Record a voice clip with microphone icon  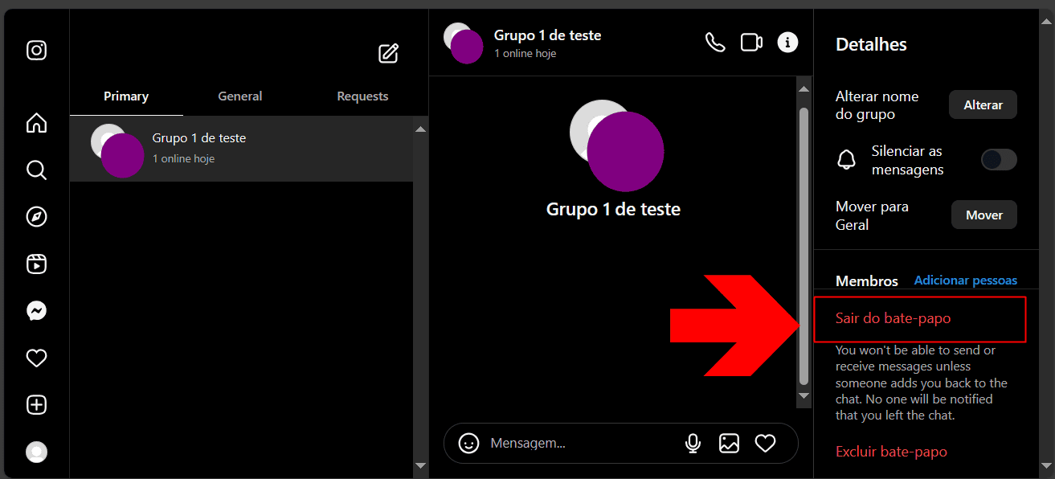[693, 443]
